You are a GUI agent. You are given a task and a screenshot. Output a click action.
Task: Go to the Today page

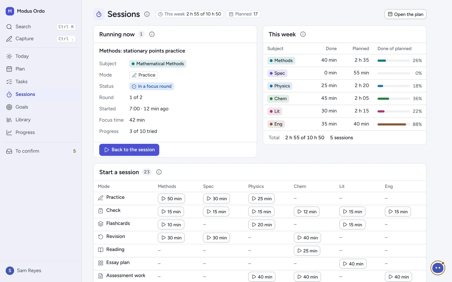(41, 56)
